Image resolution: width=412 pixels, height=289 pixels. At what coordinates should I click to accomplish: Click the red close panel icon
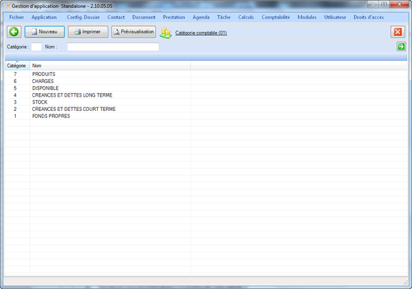click(x=398, y=32)
